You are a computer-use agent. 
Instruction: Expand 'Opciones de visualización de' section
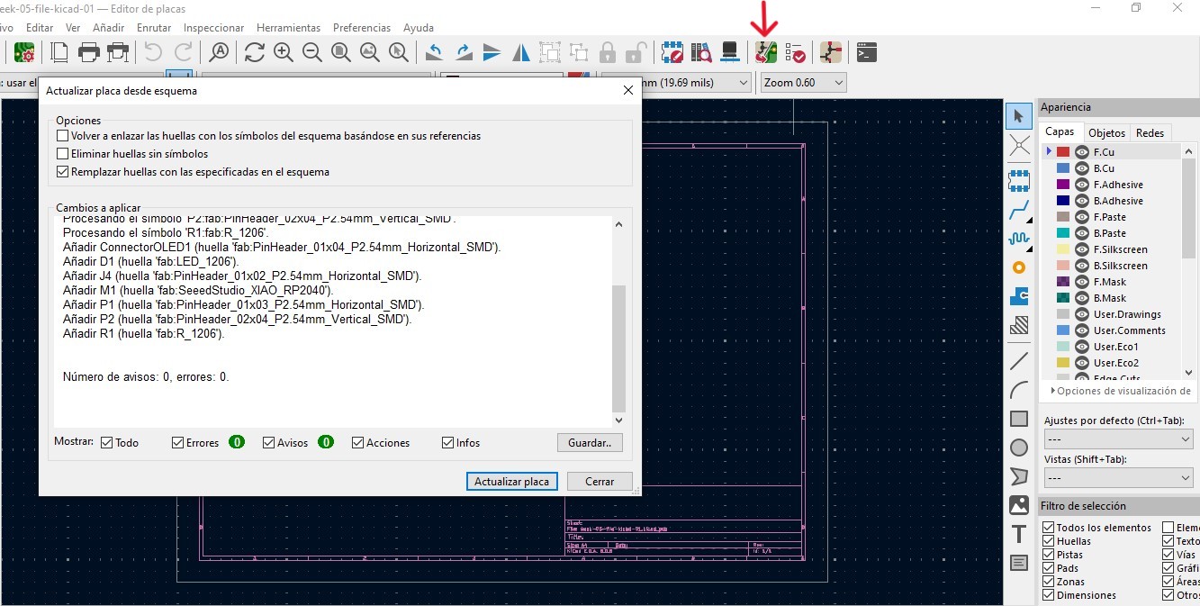coord(1120,391)
